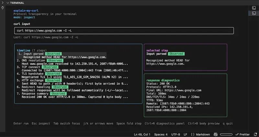Focus the curl input field
The height and width of the screenshot is (137, 259).
pos(124,31)
